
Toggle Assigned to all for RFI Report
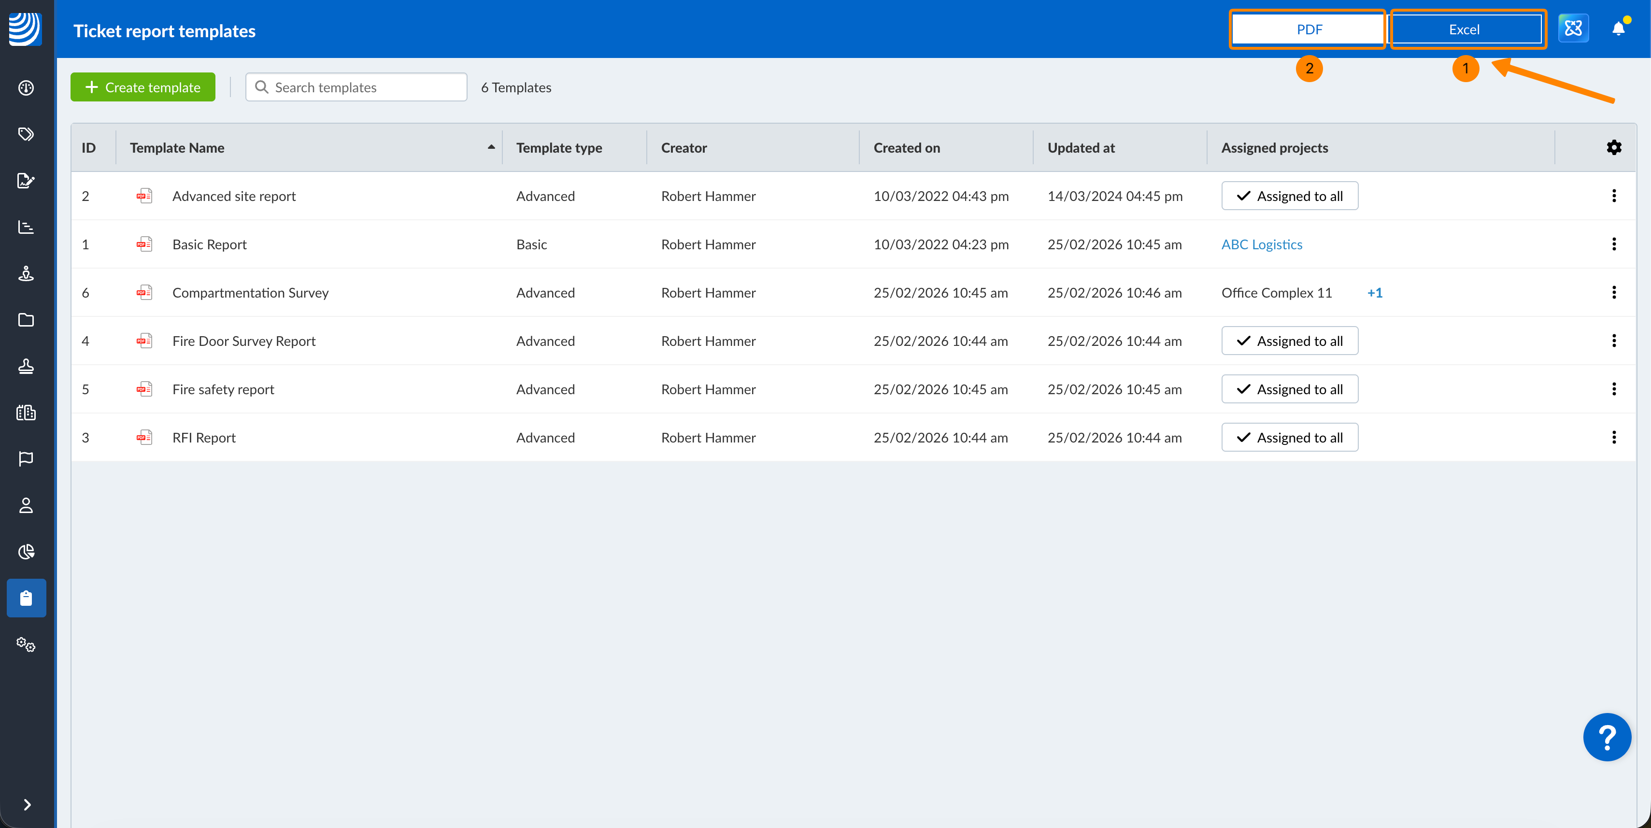click(x=1289, y=438)
